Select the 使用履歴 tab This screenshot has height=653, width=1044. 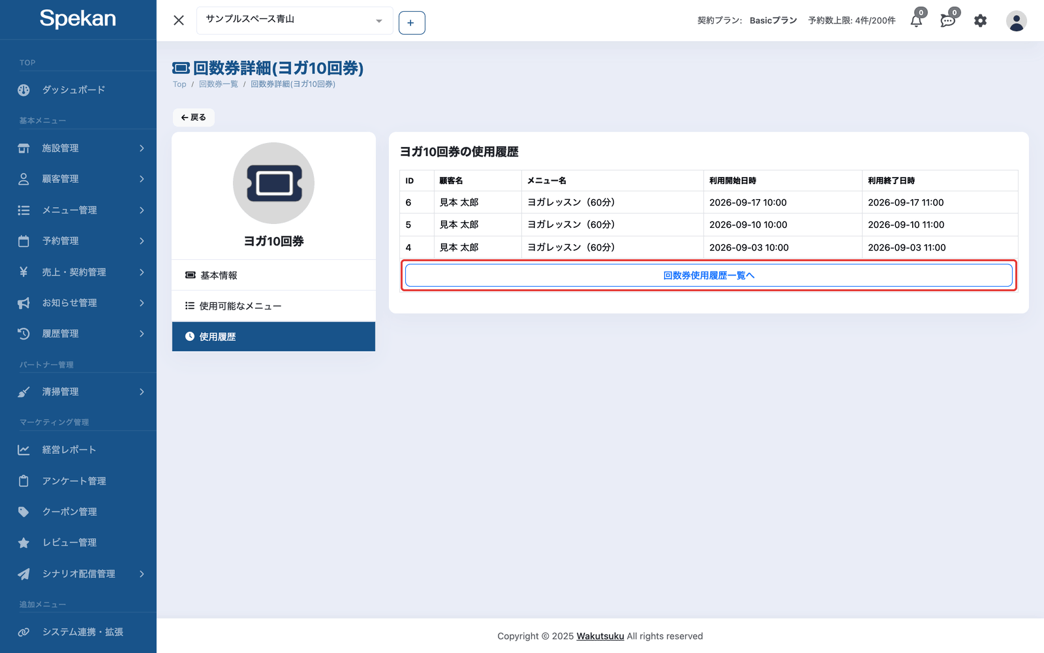click(273, 337)
